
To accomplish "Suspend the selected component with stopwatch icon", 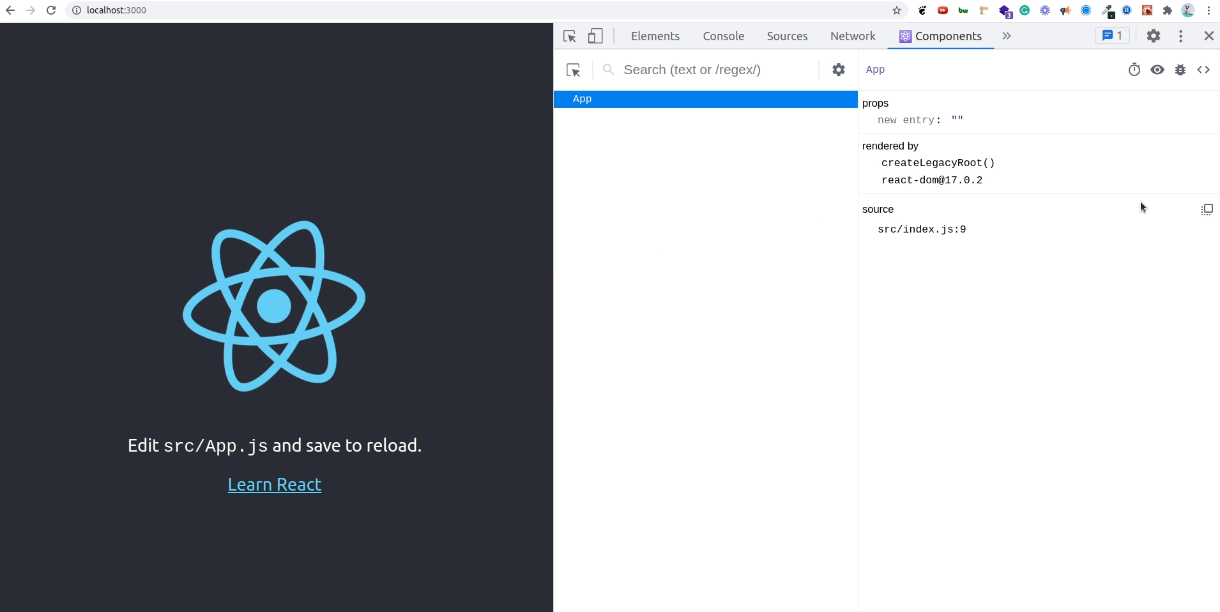I will (1134, 70).
